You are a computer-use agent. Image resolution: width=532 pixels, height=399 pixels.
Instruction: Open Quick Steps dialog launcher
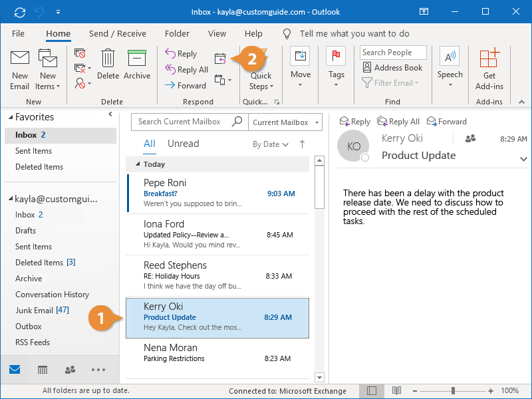pos(277,102)
